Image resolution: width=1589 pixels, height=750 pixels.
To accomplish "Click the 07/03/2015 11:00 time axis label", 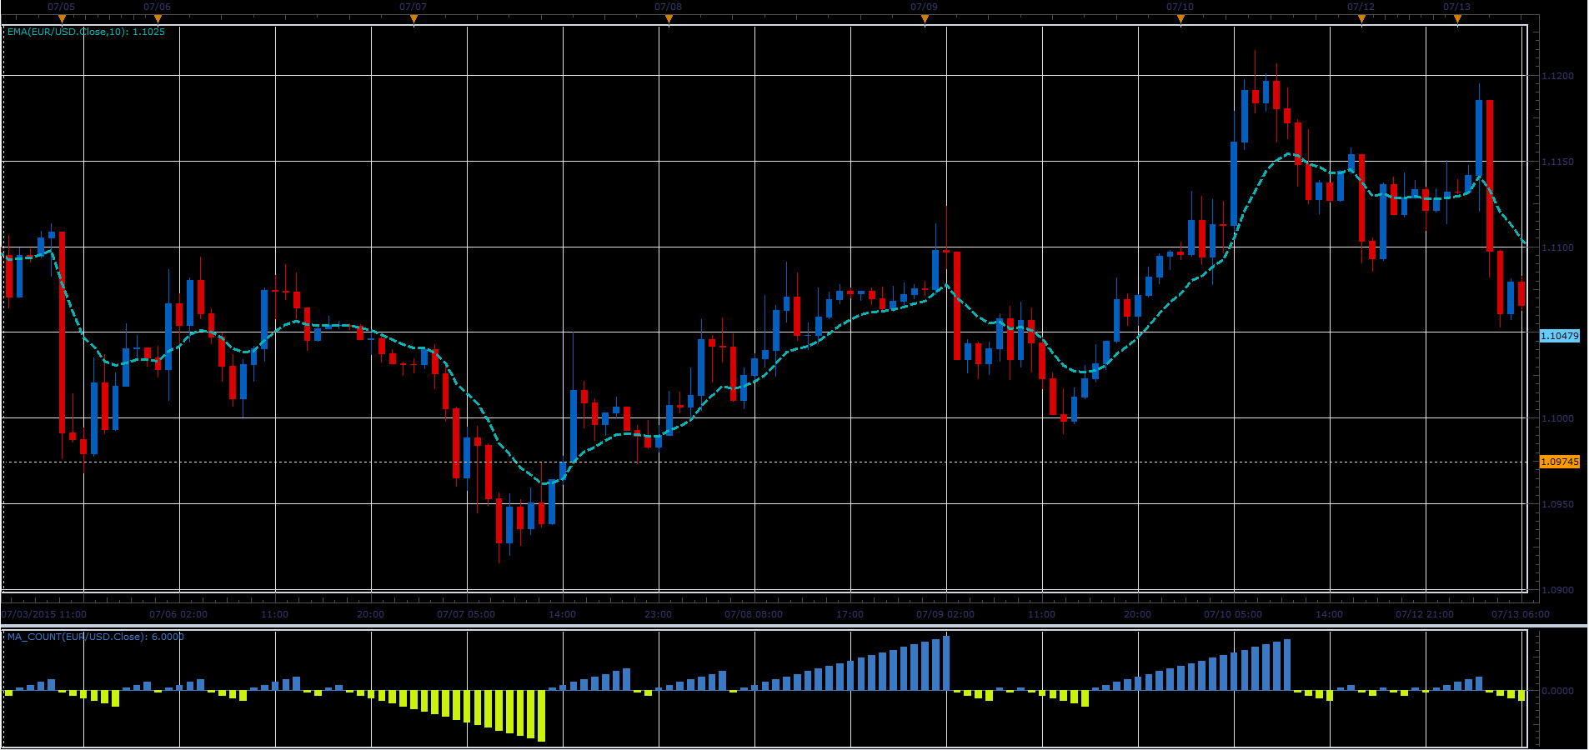I will point(44,614).
